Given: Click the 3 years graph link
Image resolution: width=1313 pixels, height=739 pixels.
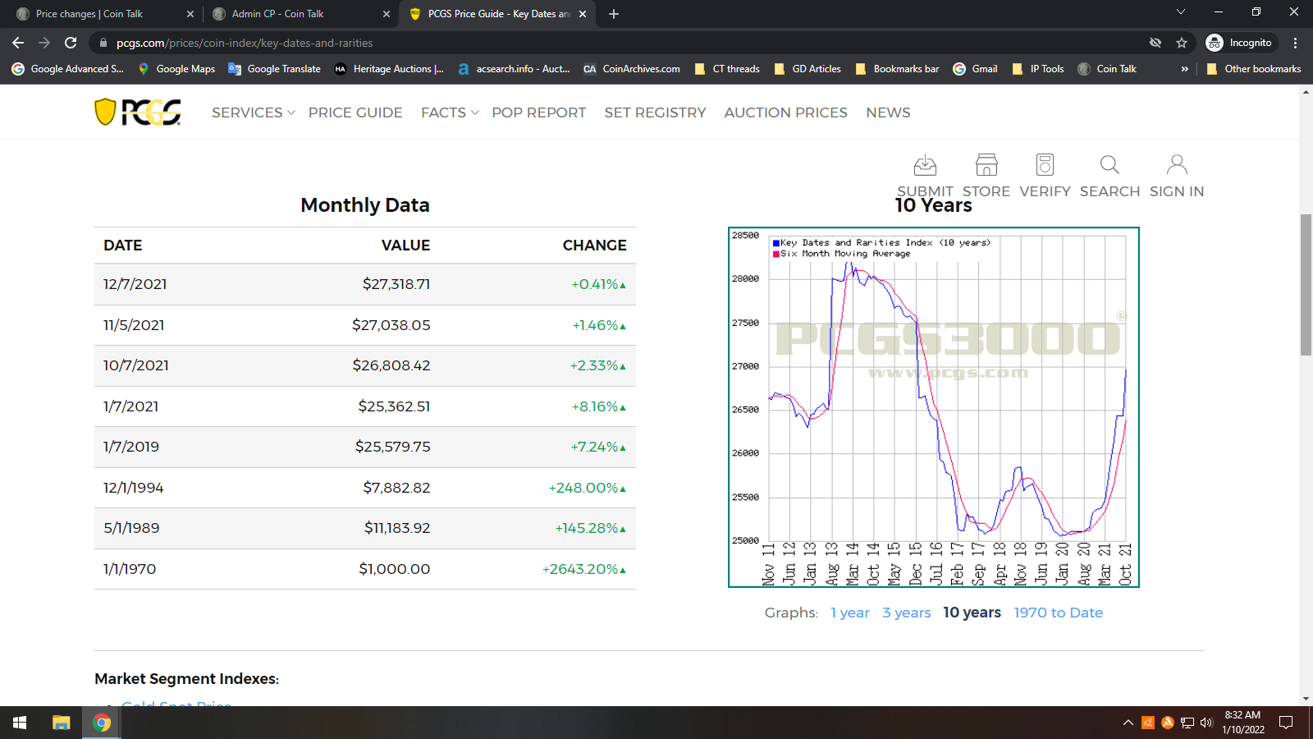Looking at the screenshot, I should point(906,613).
